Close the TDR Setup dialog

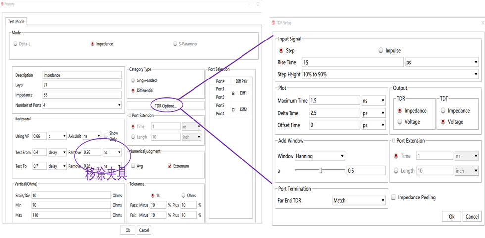pyautogui.click(x=483, y=23)
